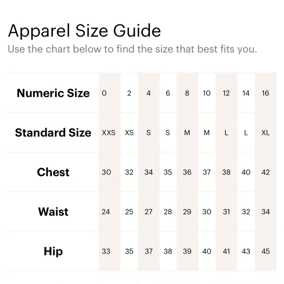This screenshot has width=284, height=284.
Task: Select numeric size 16 in the chart
Action: tap(265, 93)
